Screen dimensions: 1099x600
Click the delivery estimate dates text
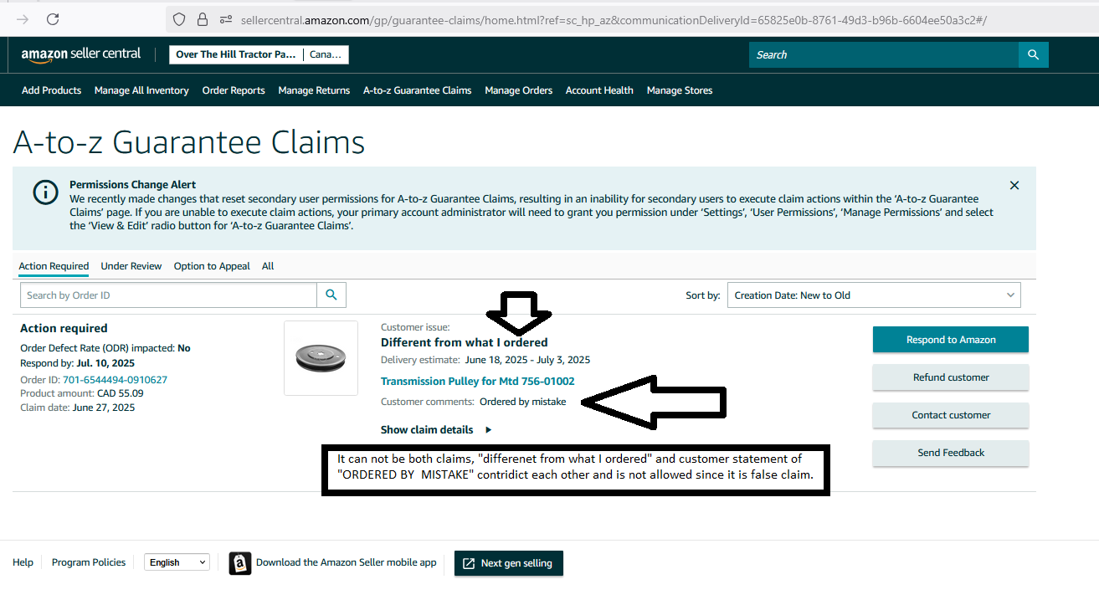pyautogui.click(x=527, y=360)
